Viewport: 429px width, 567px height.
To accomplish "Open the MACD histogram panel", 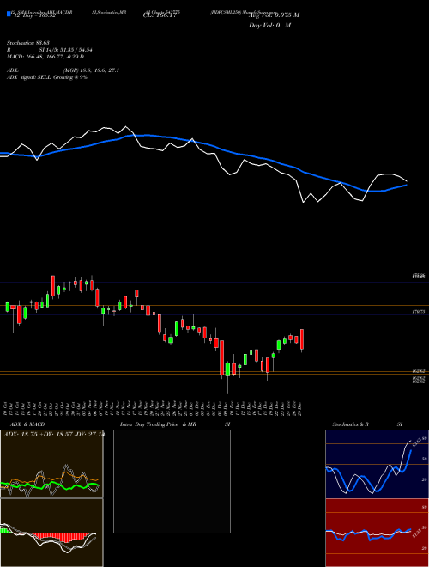I will (x=51, y=533).
